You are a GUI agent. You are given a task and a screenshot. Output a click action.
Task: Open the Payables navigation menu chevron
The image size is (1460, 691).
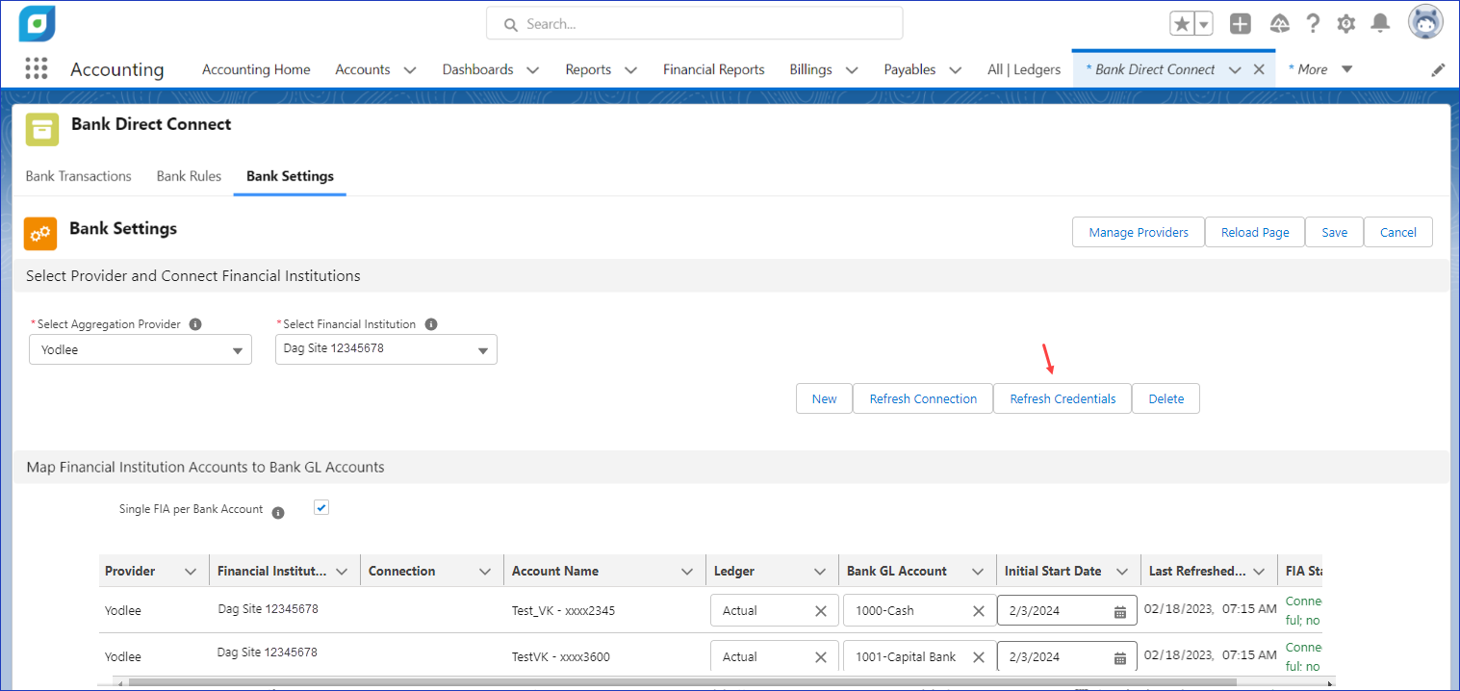point(955,69)
